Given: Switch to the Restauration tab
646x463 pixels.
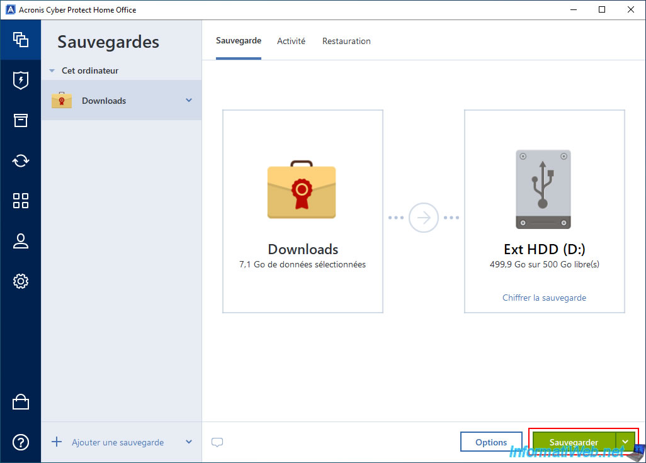Looking at the screenshot, I should click(x=346, y=41).
